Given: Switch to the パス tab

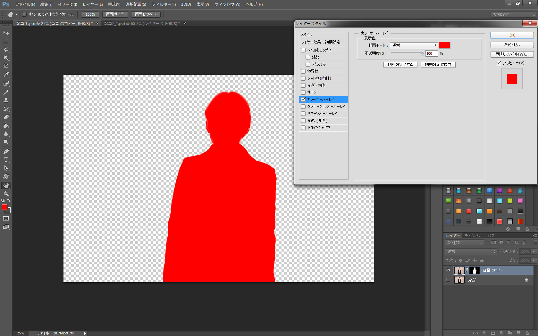Looking at the screenshot, I should [491, 236].
